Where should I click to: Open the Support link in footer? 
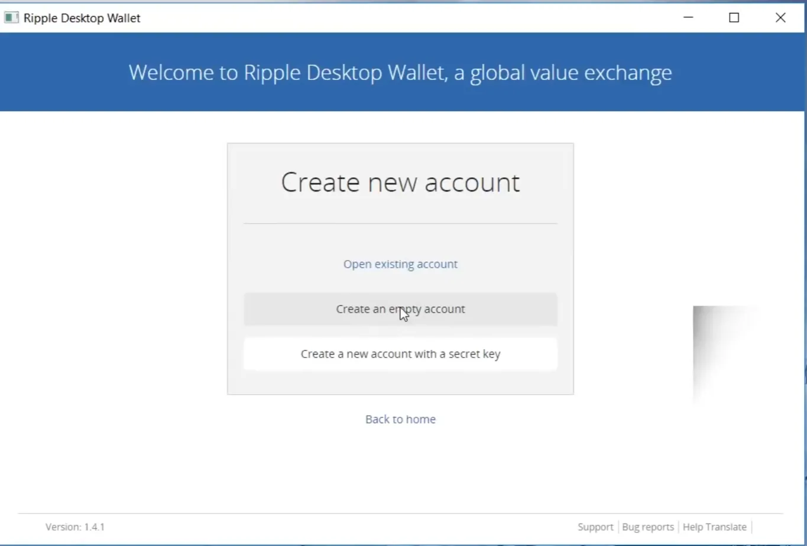[x=595, y=526]
